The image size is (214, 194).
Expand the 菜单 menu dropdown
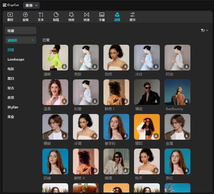point(31,5)
